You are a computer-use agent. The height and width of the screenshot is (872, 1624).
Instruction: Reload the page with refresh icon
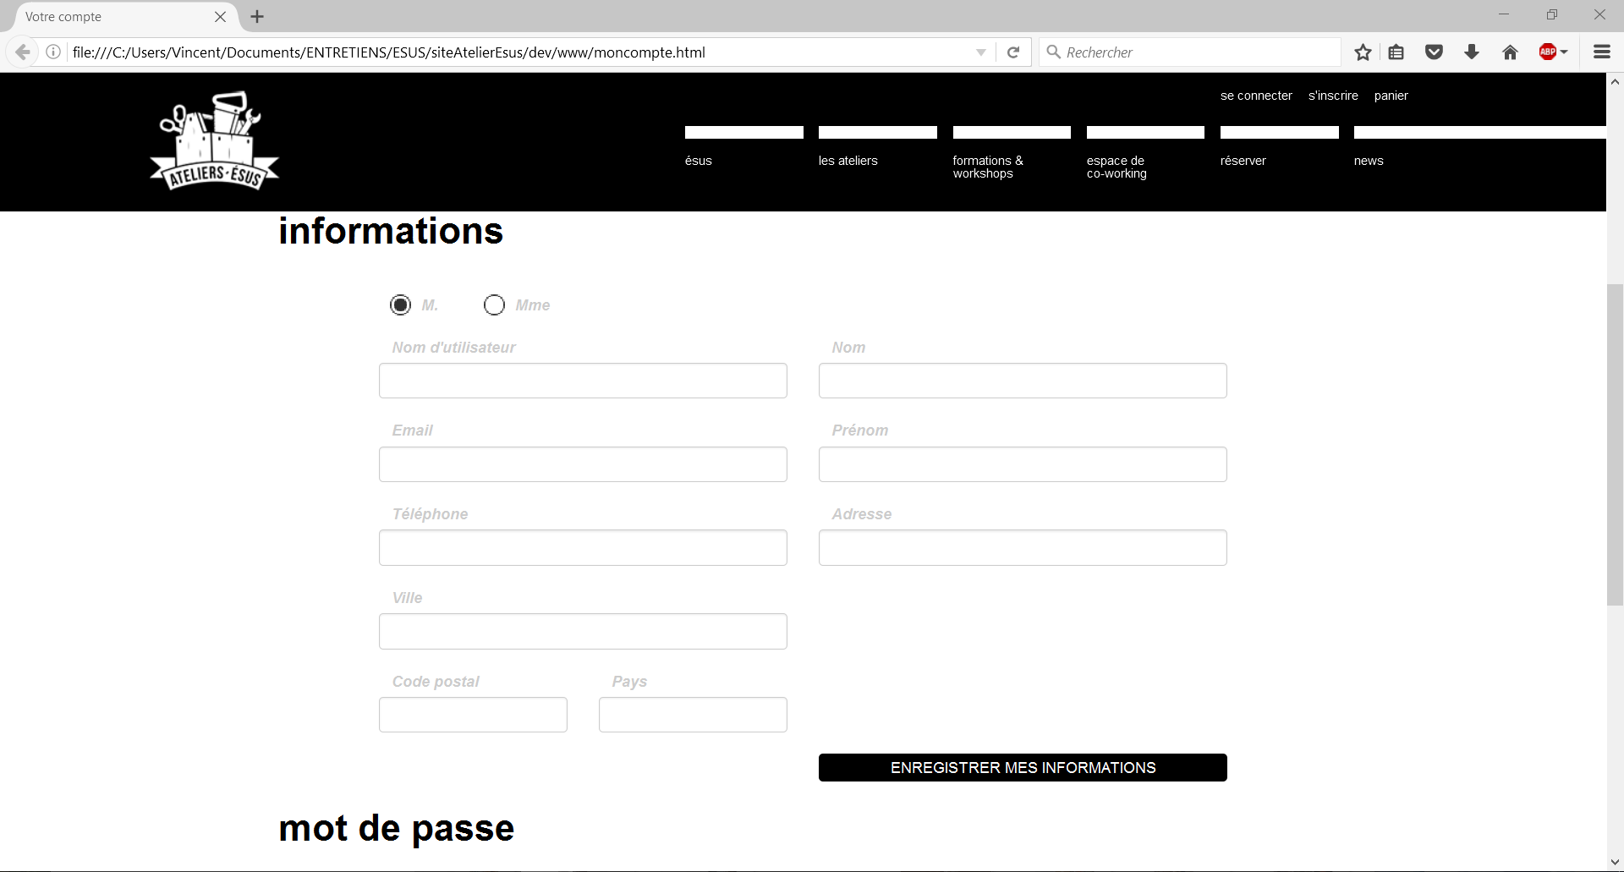point(1013,52)
